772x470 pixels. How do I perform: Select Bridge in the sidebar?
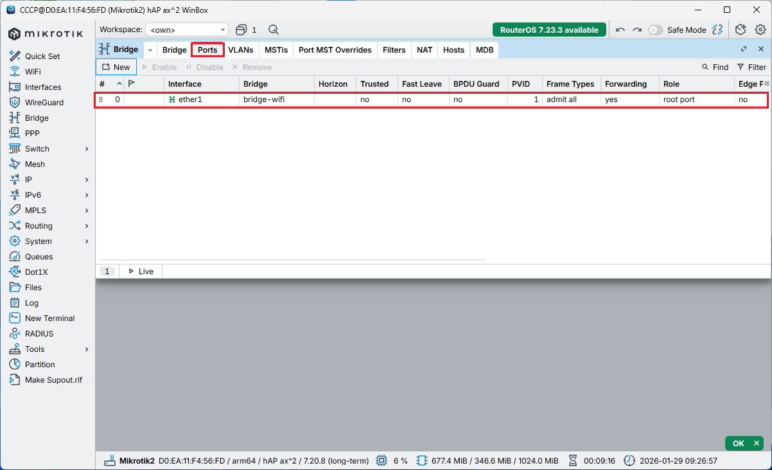click(37, 118)
